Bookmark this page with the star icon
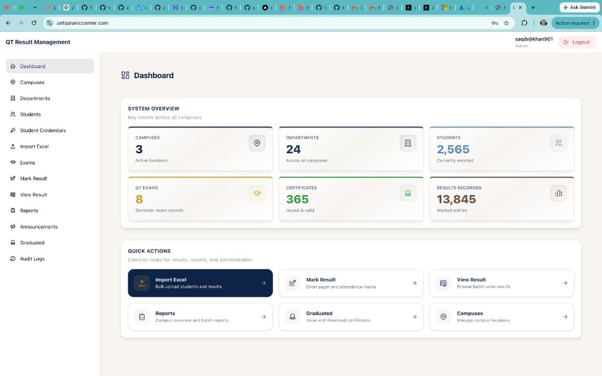The width and height of the screenshot is (602, 376). (506, 23)
